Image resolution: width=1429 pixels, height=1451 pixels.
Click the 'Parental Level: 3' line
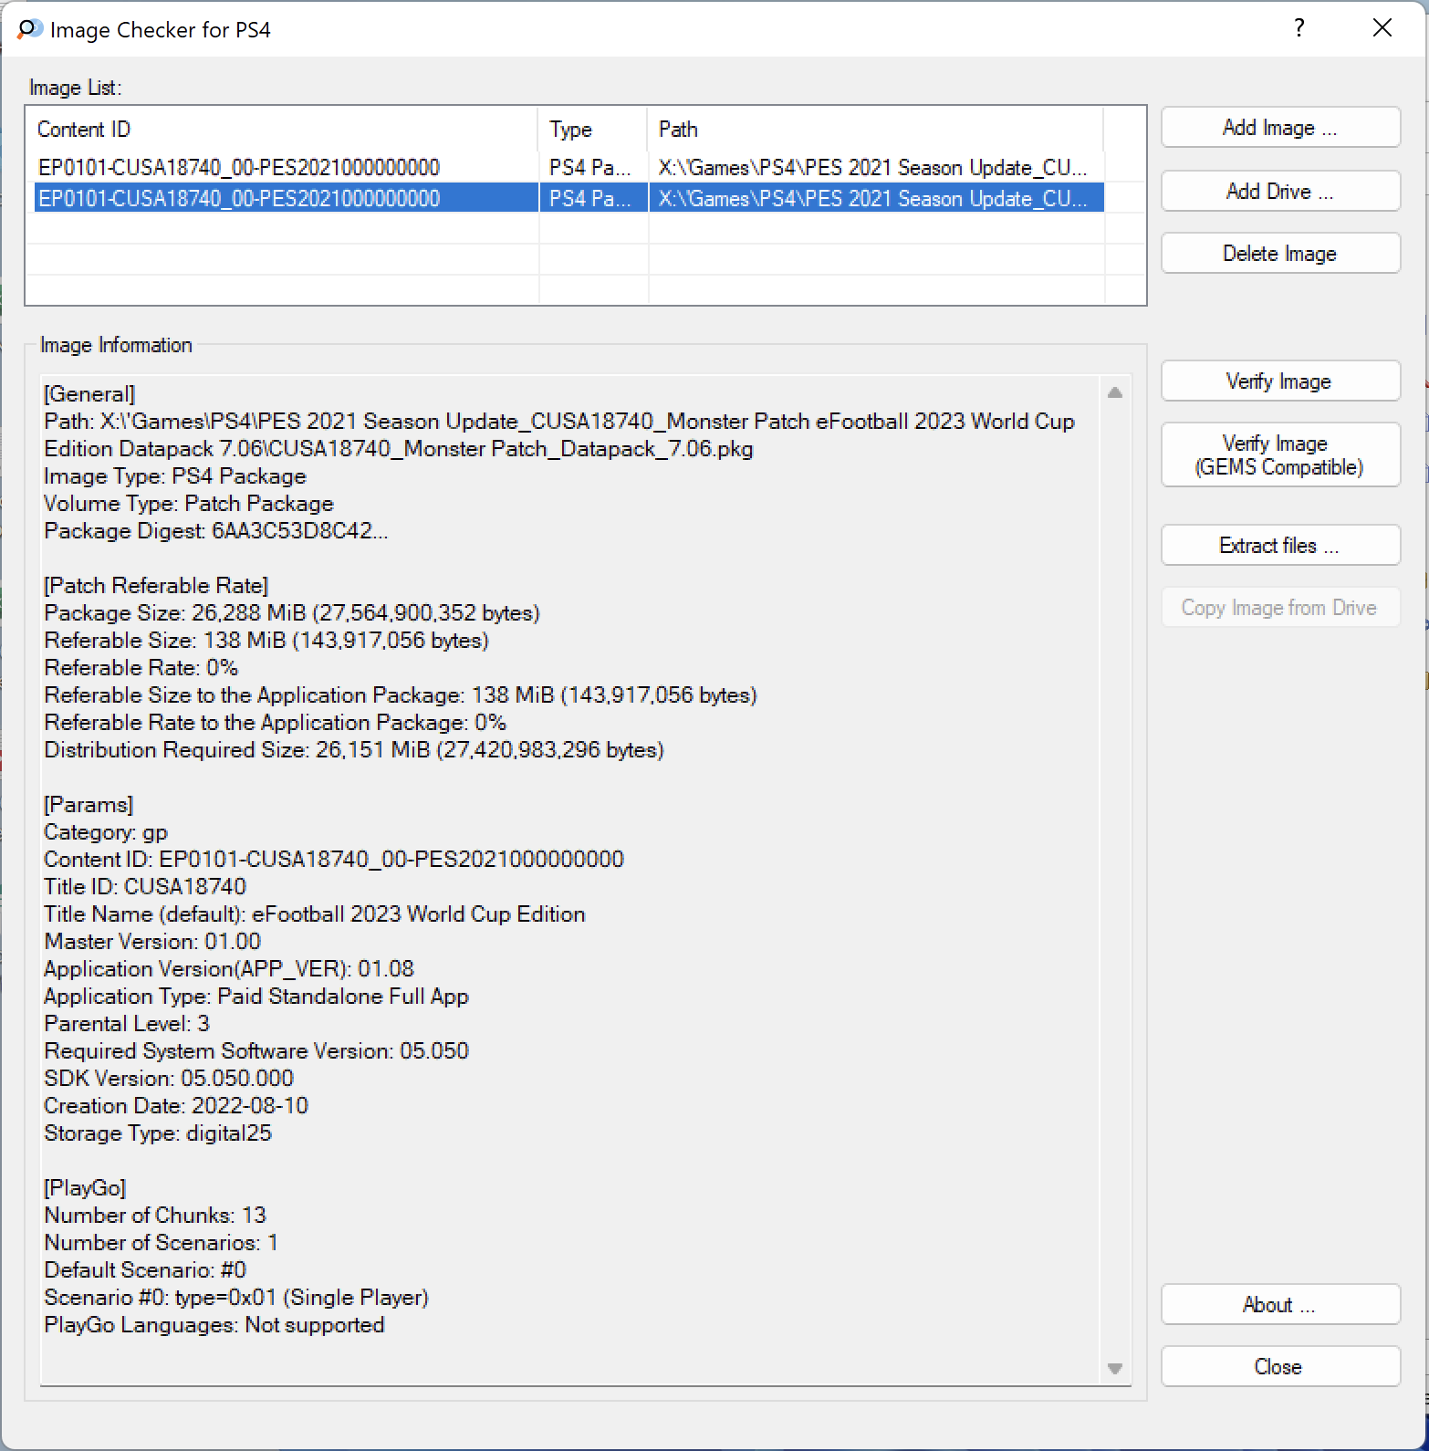pyautogui.click(x=126, y=1024)
